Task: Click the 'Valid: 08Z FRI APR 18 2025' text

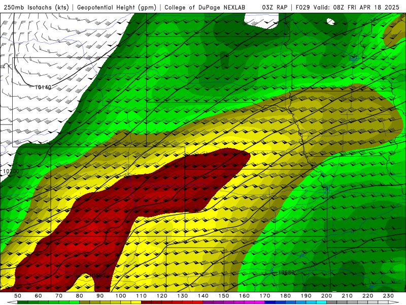Action: pos(356,8)
